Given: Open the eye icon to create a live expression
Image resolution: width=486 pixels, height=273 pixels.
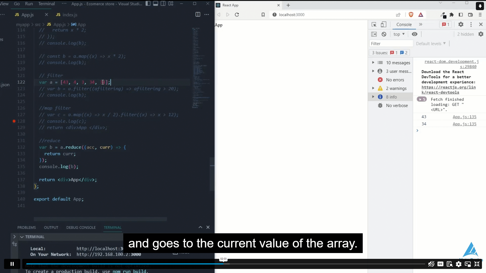Looking at the screenshot, I should click(x=414, y=34).
